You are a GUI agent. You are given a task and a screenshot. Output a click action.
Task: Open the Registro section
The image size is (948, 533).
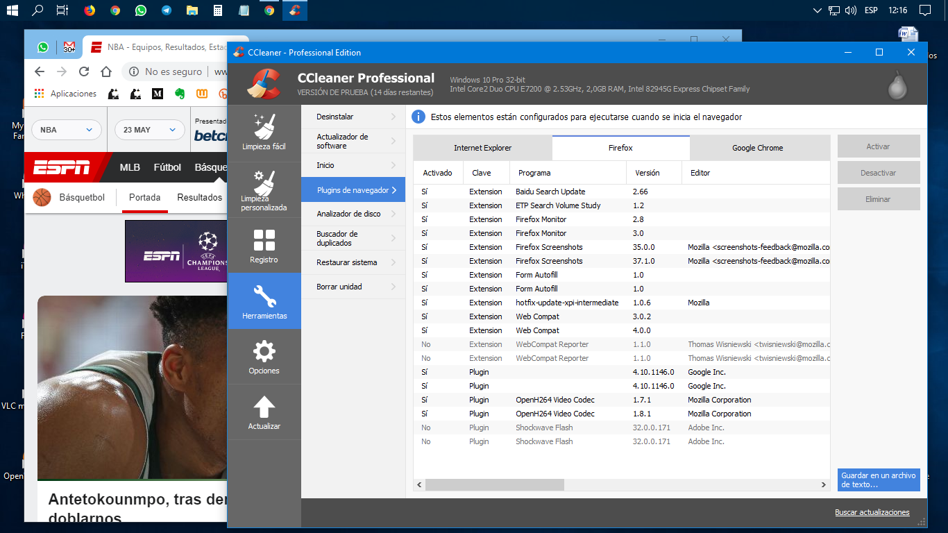[x=264, y=246]
